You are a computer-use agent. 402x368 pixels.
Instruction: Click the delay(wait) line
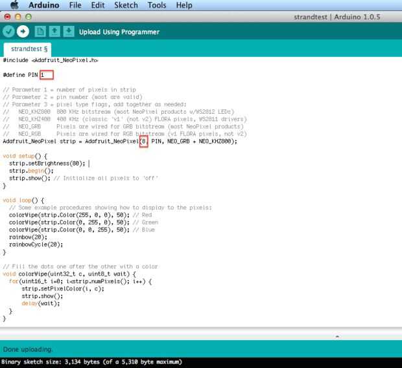(40, 303)
